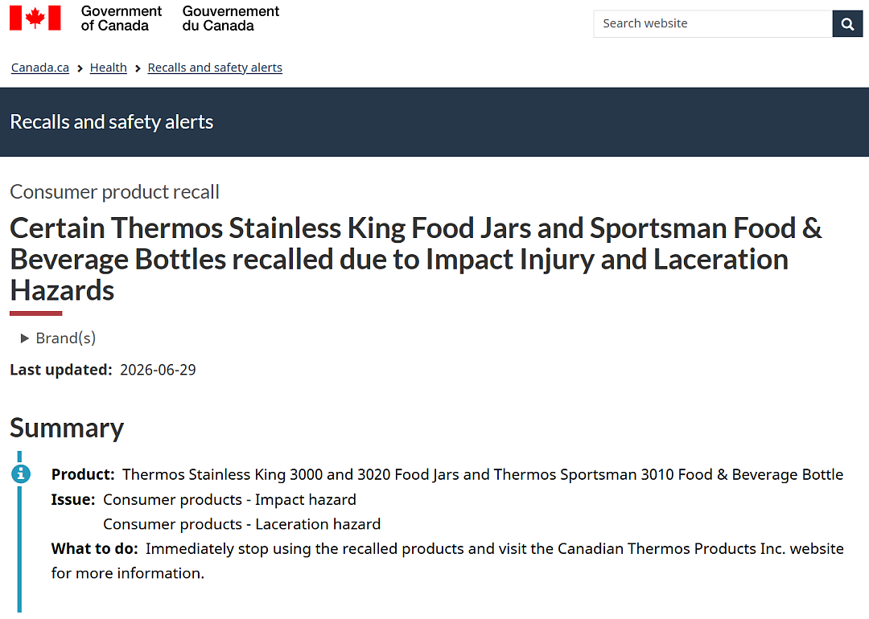The height and width of the screenshot is (619, 869).
Task: Click the Product description line text
Action: click(x=483, y=474)
